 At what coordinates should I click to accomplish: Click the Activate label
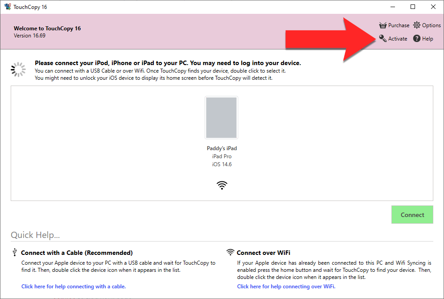[x=398, y=38]
